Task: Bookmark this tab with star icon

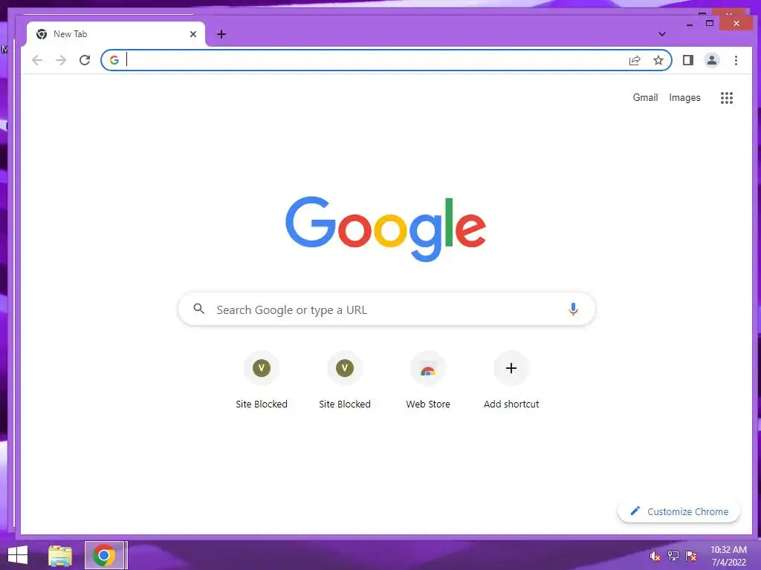Action: (x=658, y=60)
